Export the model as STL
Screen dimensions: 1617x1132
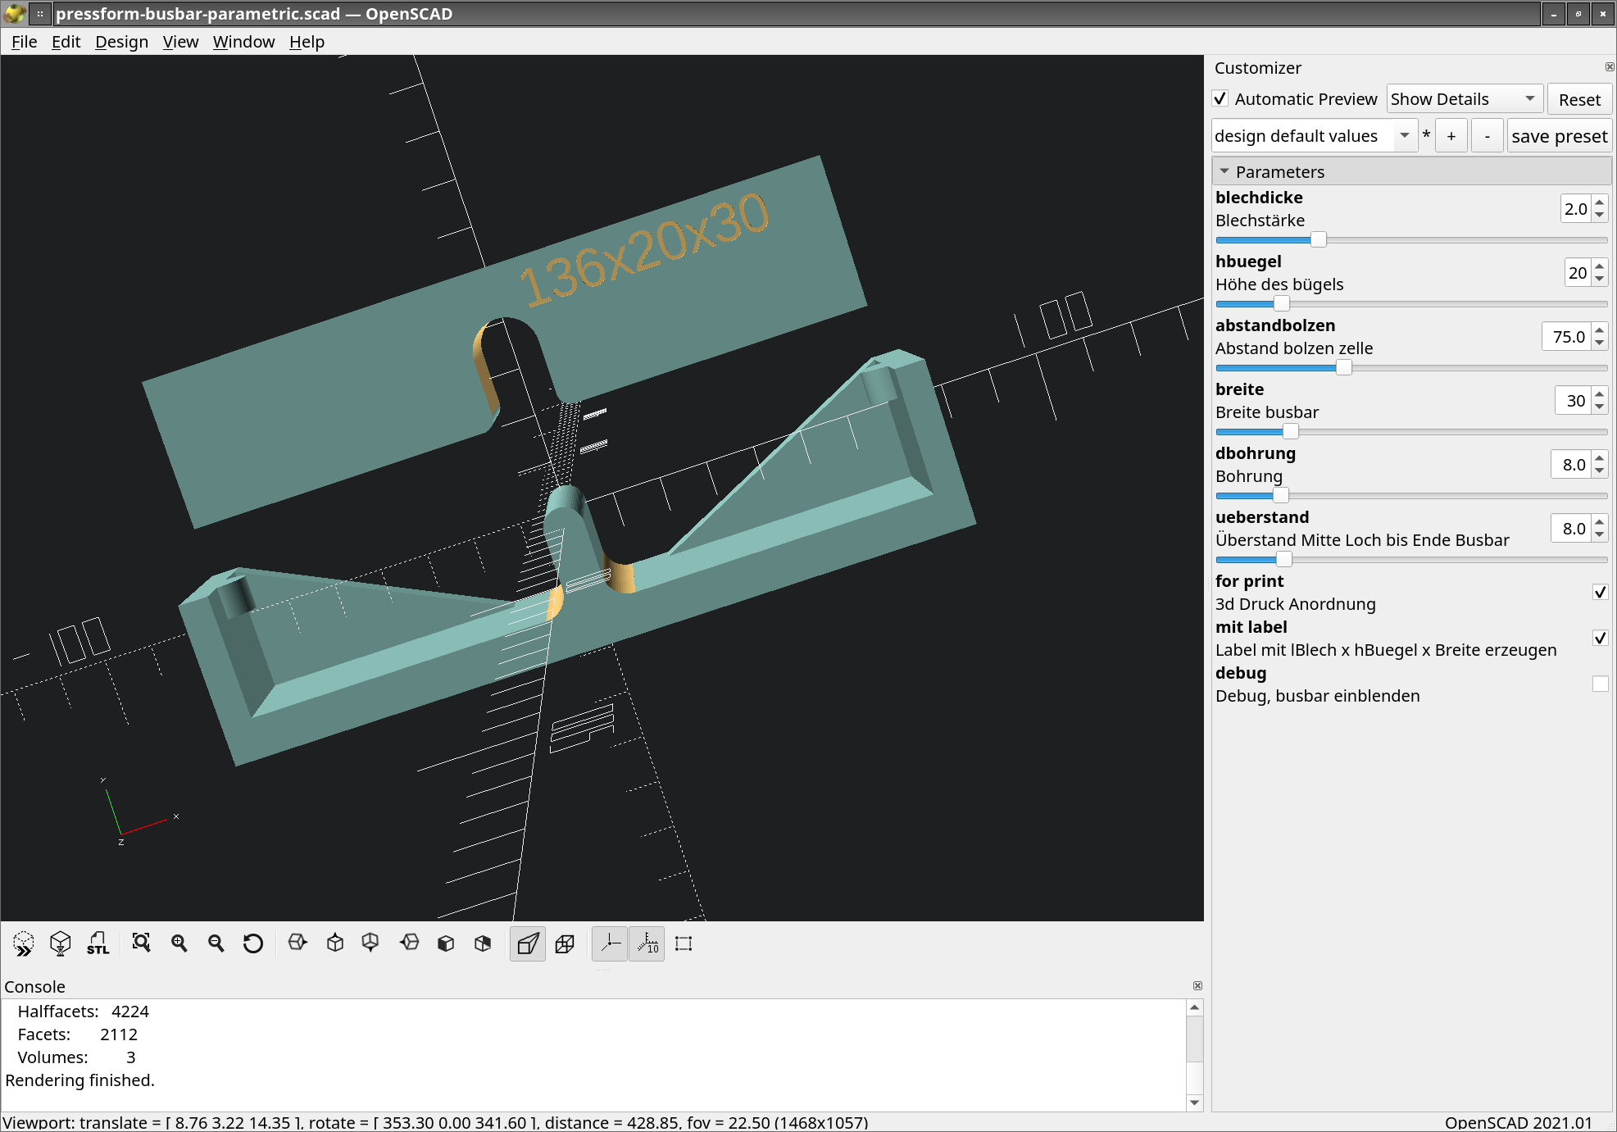point(98,943)
